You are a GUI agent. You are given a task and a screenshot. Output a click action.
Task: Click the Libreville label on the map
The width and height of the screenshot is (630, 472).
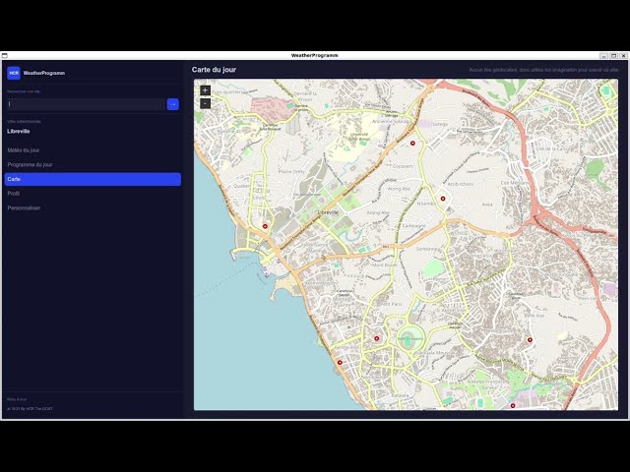(x=328, y=212)
